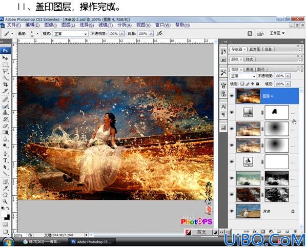The image size is (306, 247).
Task: Select the Crop tool
Action: pyautogui.click(x=5, y=85)
